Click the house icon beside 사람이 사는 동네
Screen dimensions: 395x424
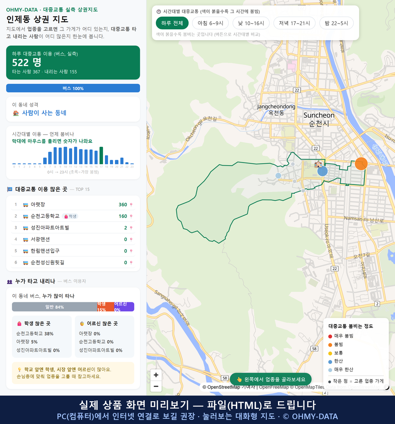pyautogui.click(x=16, y=113)
